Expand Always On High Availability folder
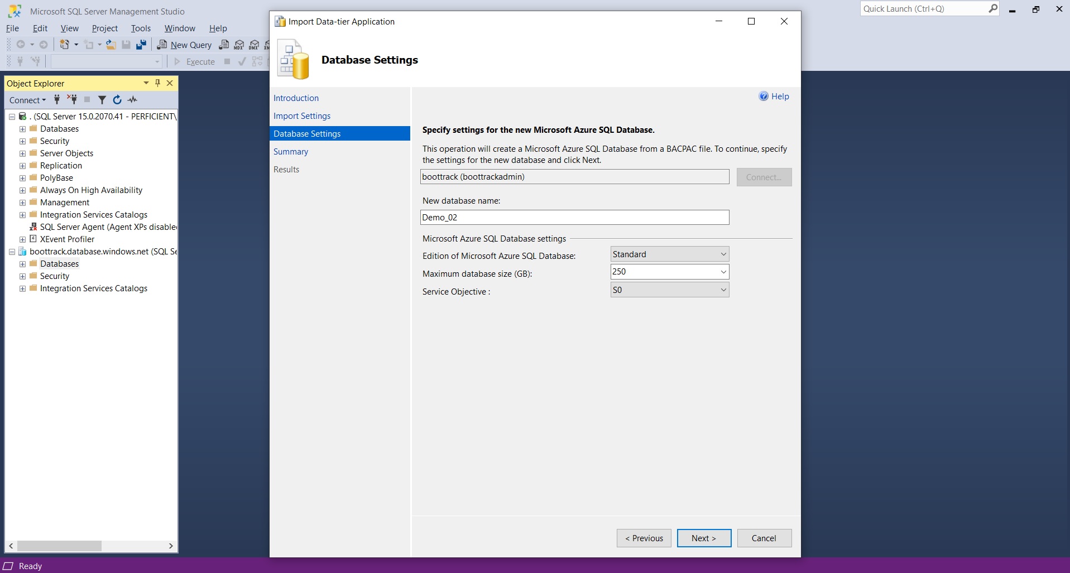Viewport: 1070px width, 573px height. point(22,190)
